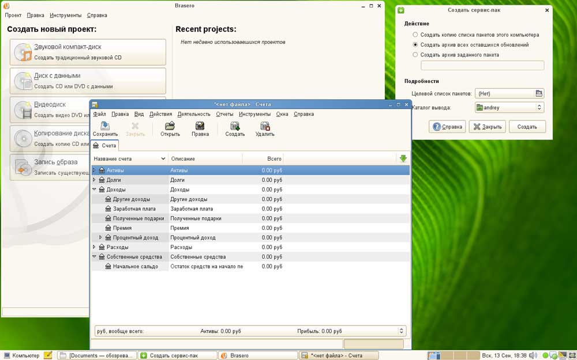This screenshot has width=577, height=360.
Task: Click the Справка button in service pack dialog
Action: pyautogui.click(x=447, y=127)
